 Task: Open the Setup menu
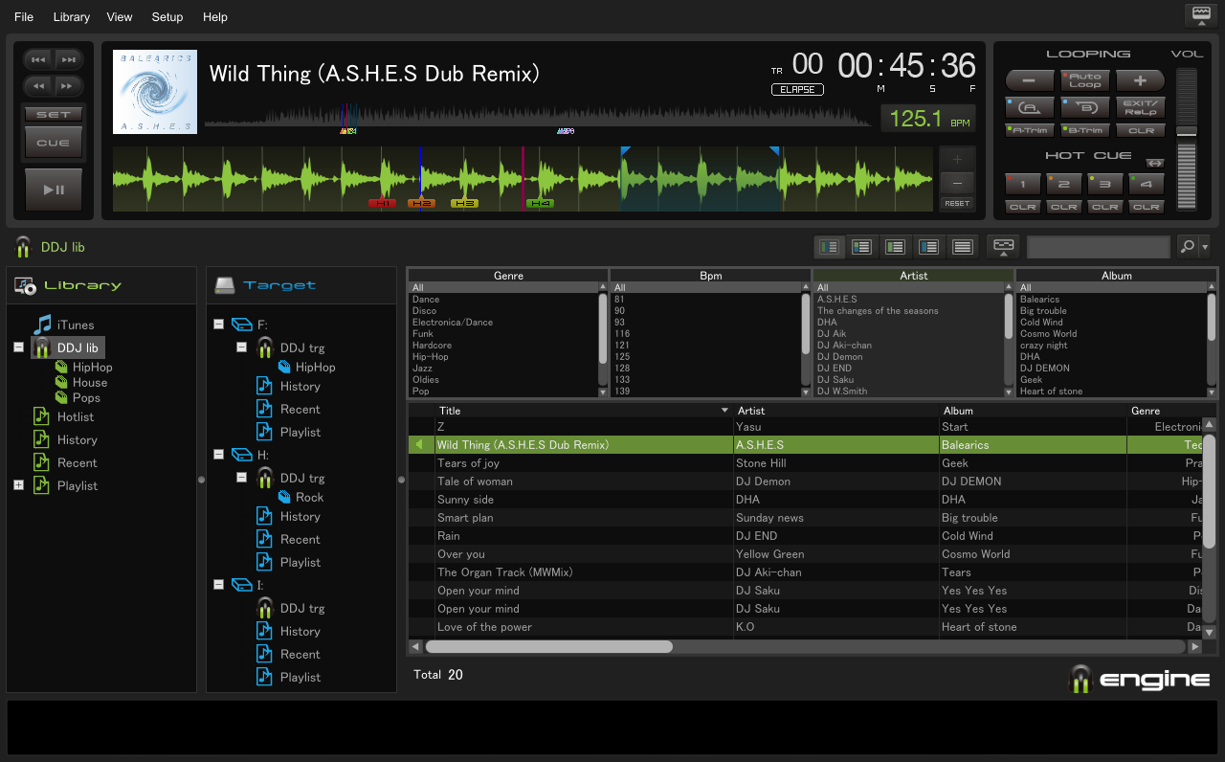pos(167,16)
